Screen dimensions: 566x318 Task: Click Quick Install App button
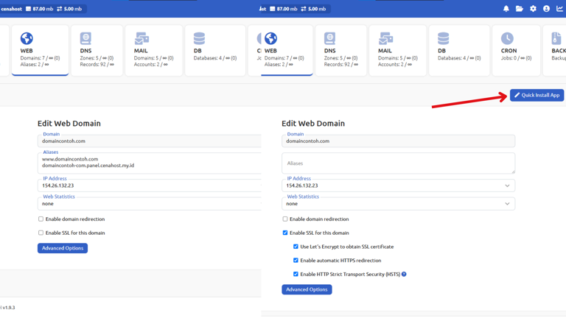click(x=537, y=95)
